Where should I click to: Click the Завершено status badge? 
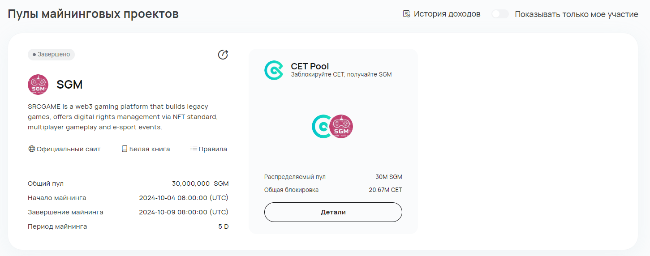coord(51,55)
